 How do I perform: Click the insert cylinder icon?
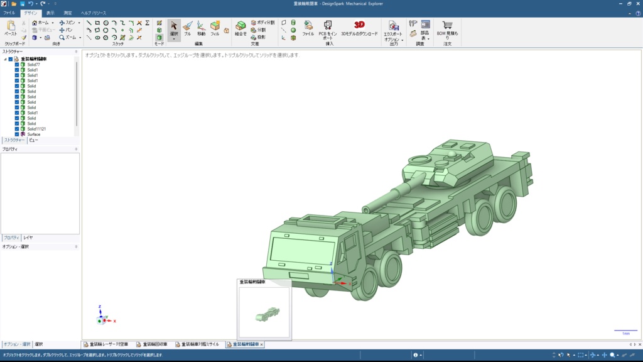click(x=293, y=23)
